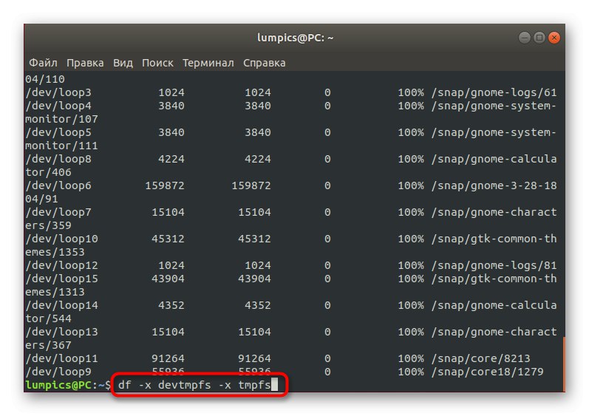Click the /dev/loop13 device name
Image resolution: width=589 pixels, height=416 pixels.
point(61,333)
